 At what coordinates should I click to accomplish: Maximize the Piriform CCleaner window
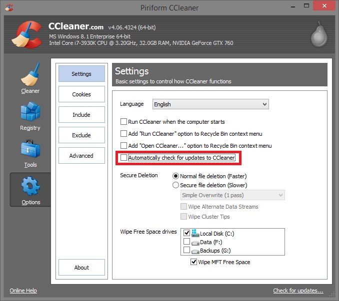pos(306,6)
